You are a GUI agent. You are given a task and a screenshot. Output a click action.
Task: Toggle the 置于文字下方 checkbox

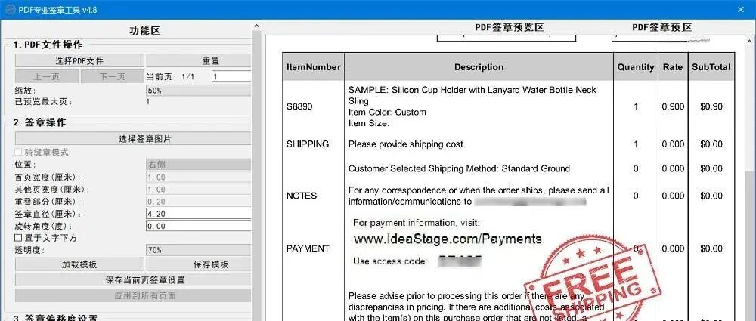pyautogui.click(x=19, y=238)
